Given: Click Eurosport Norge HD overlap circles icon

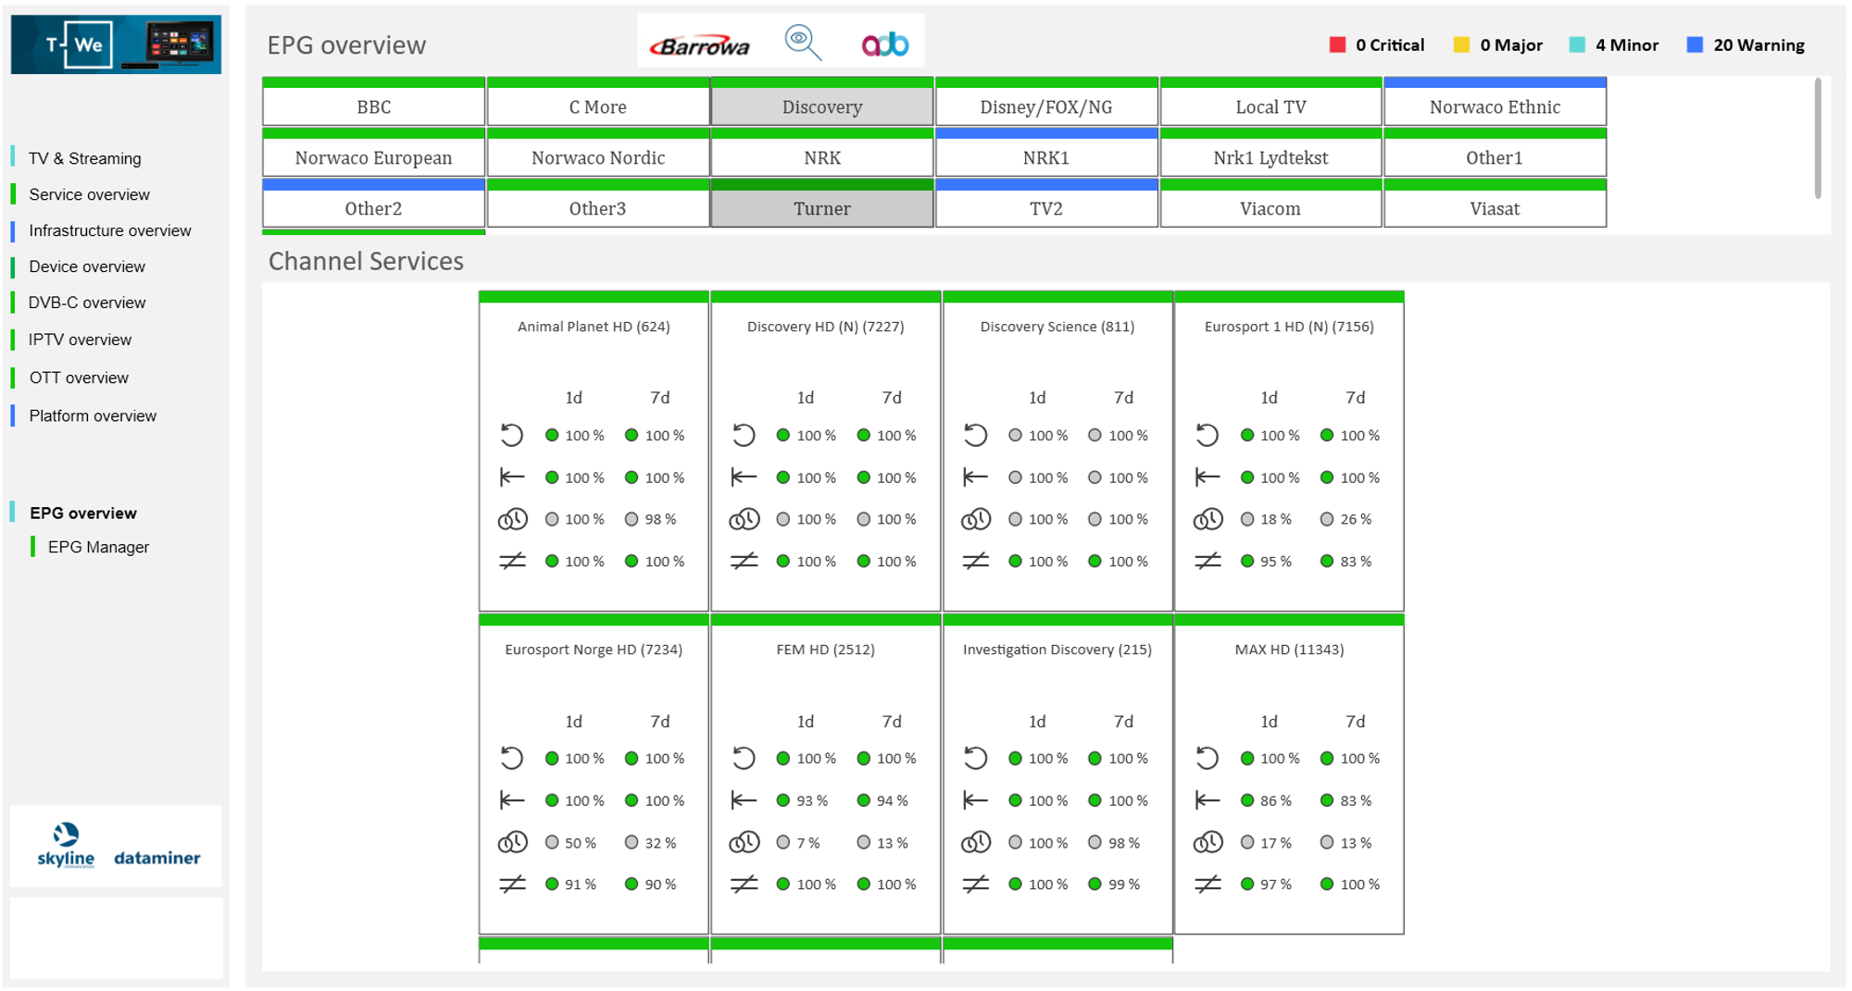Looking at the screenshot, I should 512,843.
